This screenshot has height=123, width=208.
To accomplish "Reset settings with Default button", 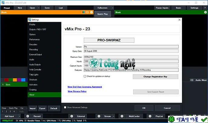I will 54,109.
